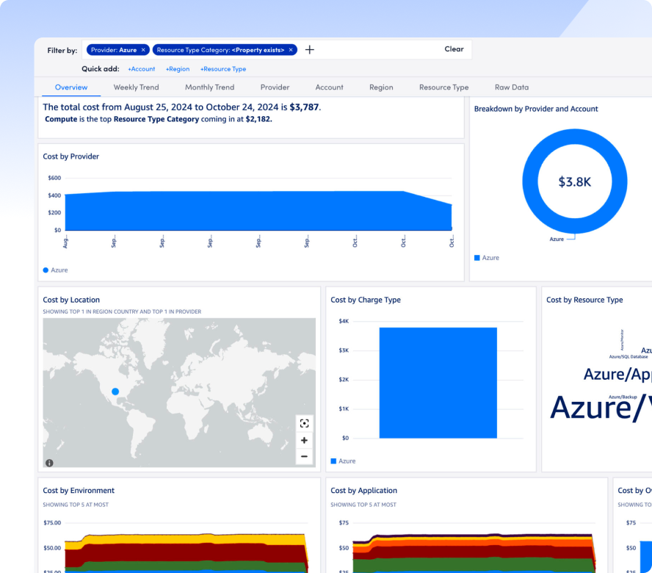Zoom out on the location map
The height and width of the screenshot is (573, 652).
coord(304,456)
